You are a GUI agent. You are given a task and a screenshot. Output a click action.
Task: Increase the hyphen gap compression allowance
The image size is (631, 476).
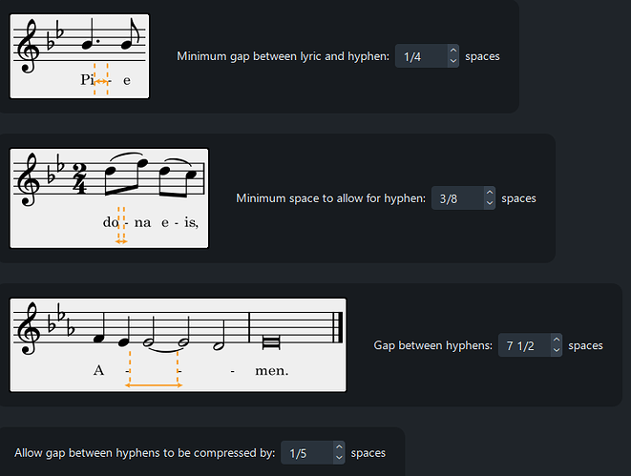click(x=338, y=448)
